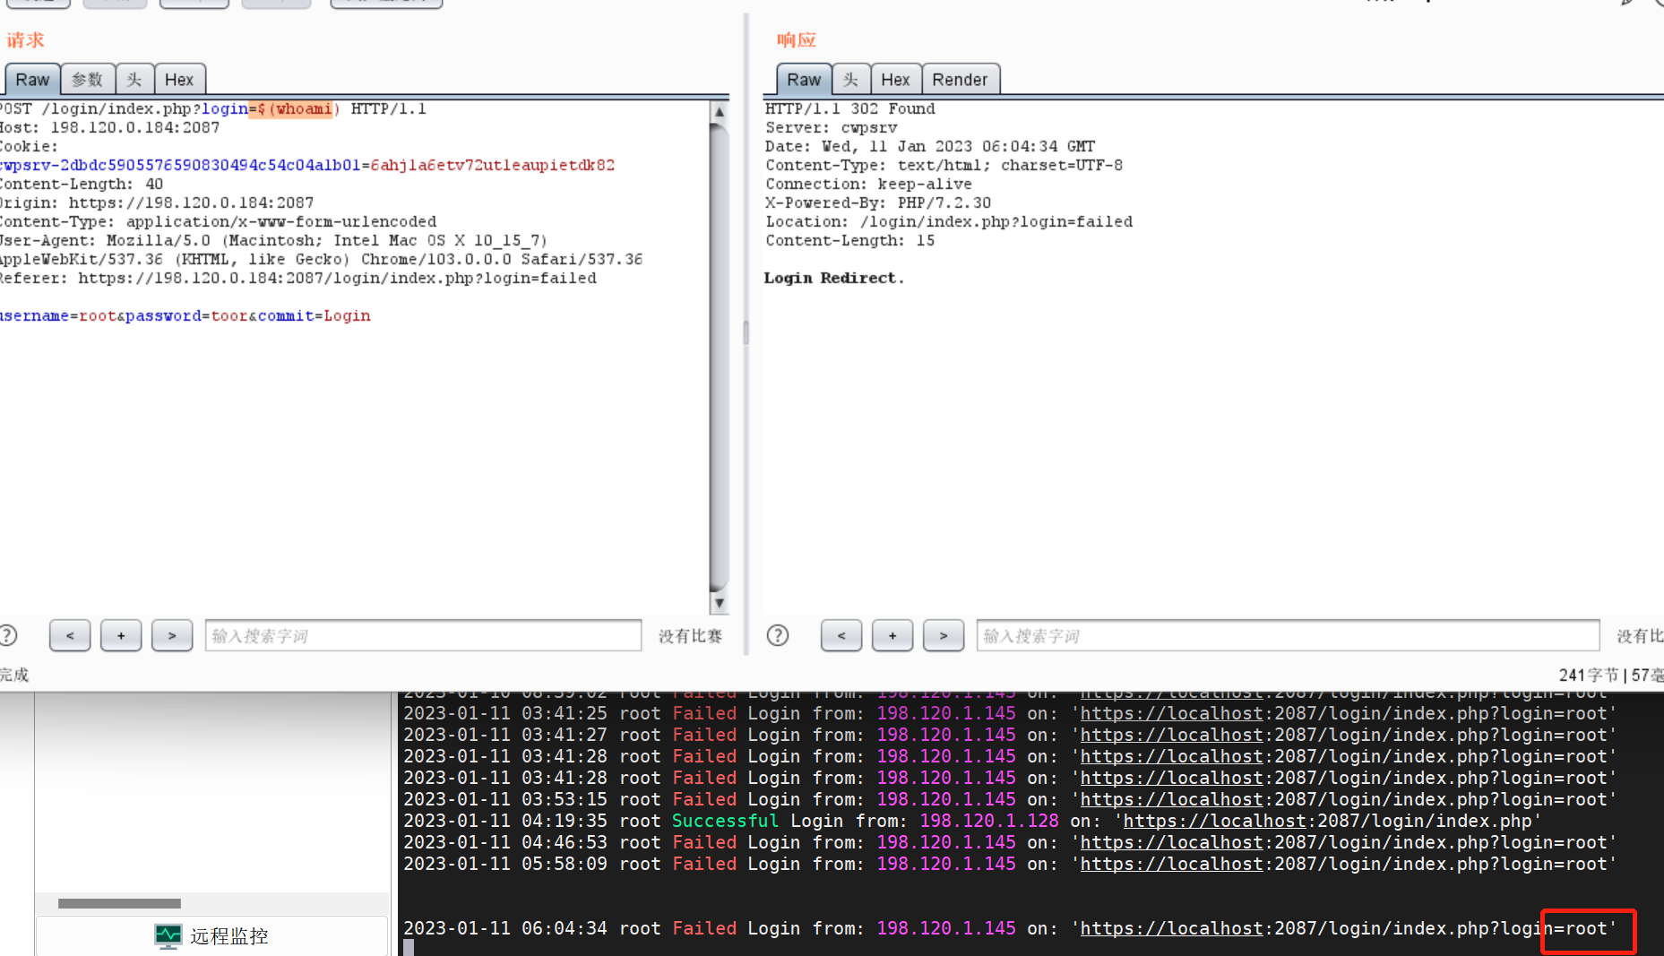Switch to the request 头 tab
This screenshot has height=956, width=1664.
tap(134, 80)
